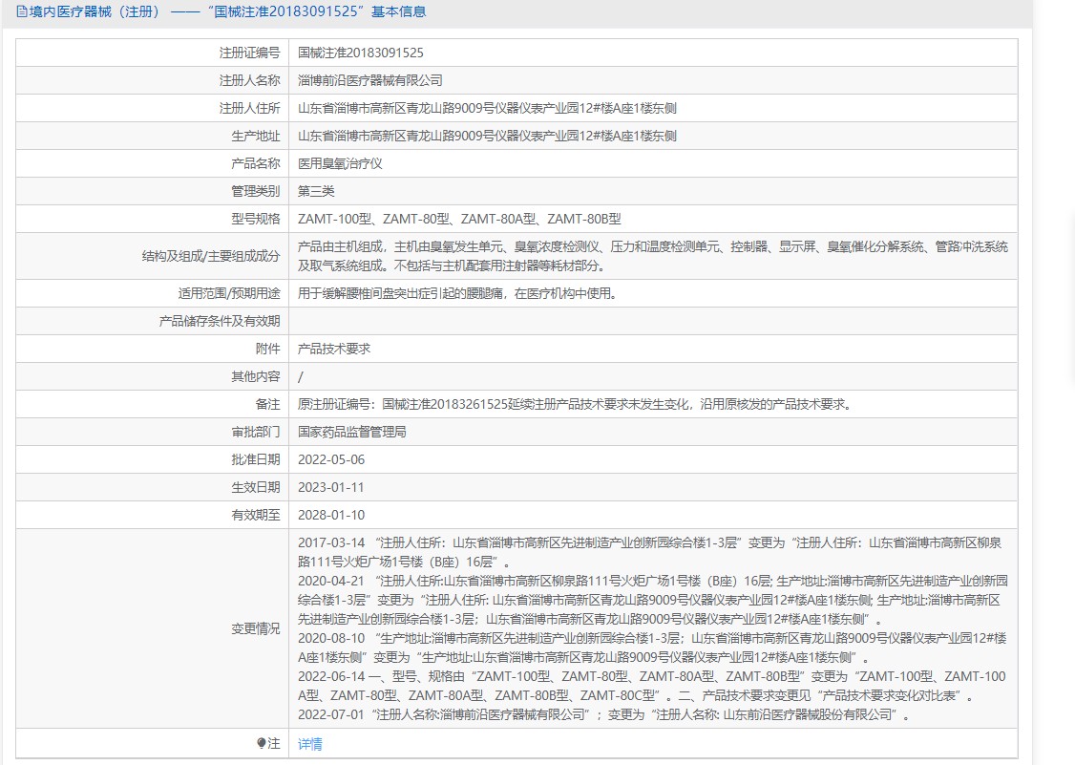Click change entry dated 2020-04-21

pos(653,600)
